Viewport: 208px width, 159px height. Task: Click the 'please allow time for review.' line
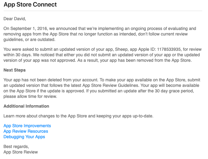(x=30, y=96)
